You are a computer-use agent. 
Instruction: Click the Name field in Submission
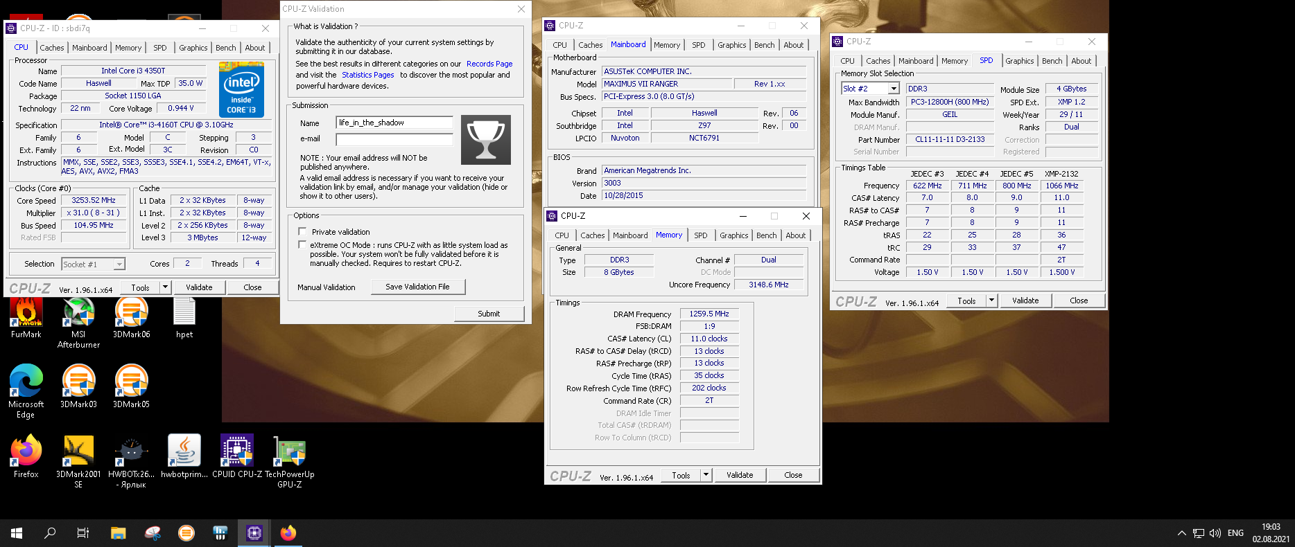point(394,123)
